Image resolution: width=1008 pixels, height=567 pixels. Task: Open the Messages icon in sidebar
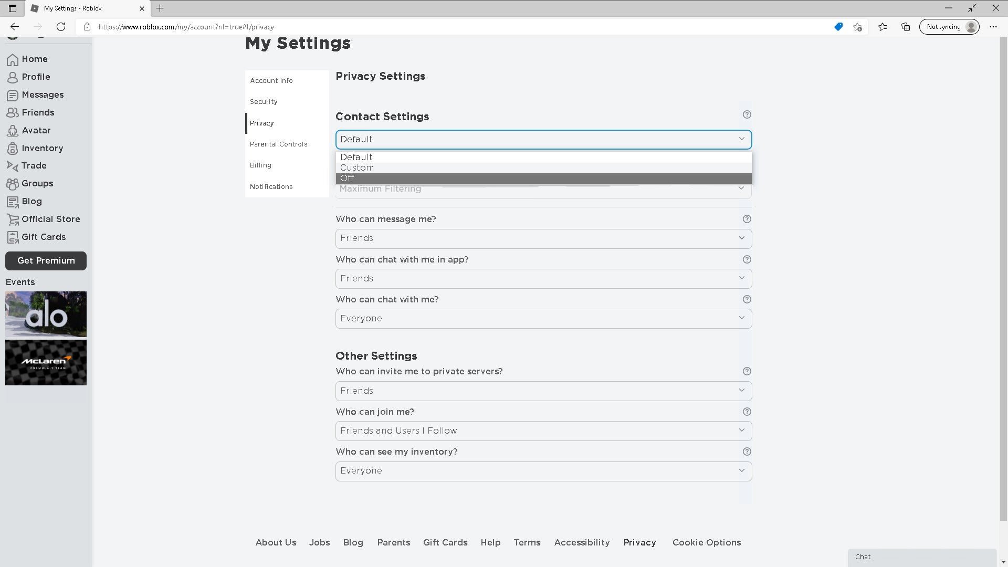point(13,95)
